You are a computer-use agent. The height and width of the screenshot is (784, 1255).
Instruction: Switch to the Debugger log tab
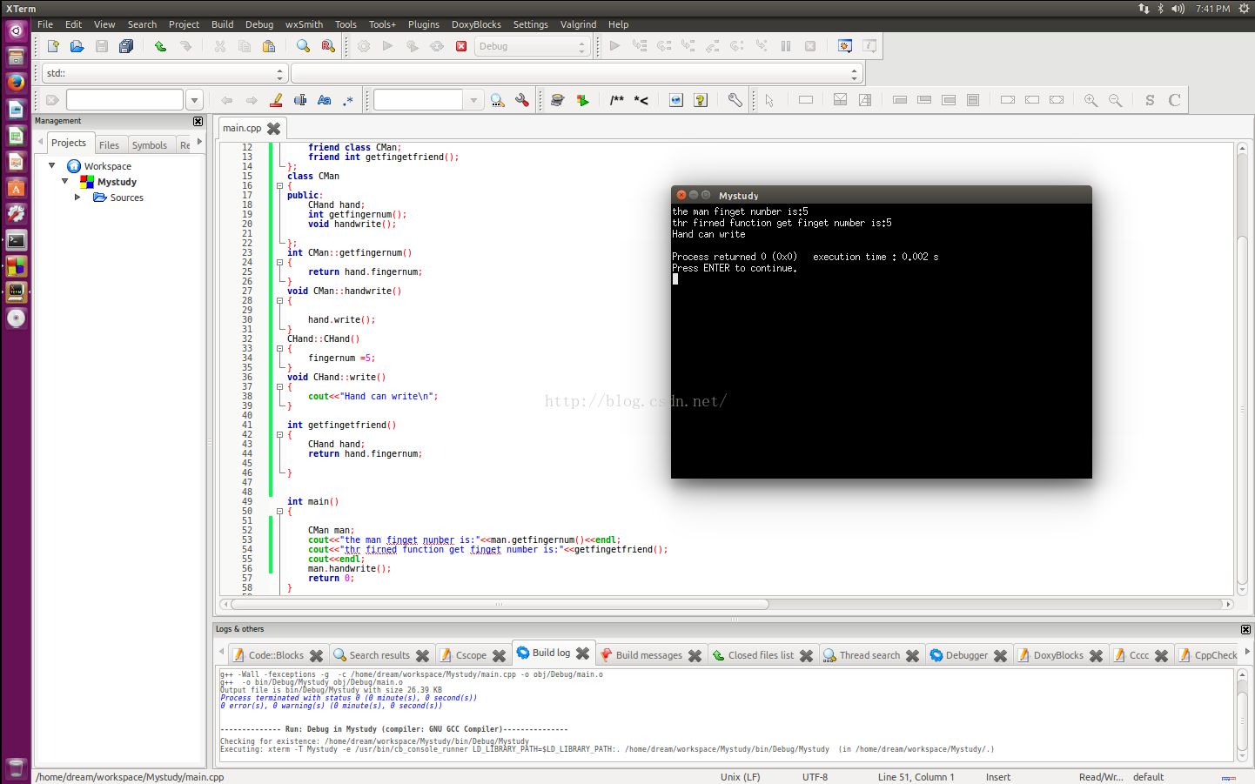pos(966,655)
